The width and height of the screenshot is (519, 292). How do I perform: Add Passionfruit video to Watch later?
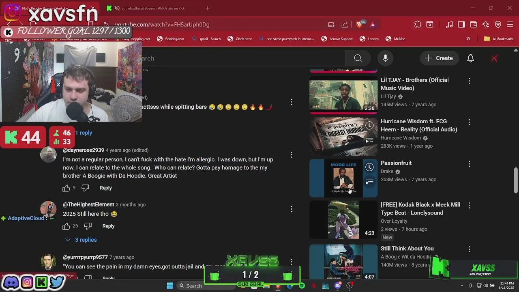369,167
